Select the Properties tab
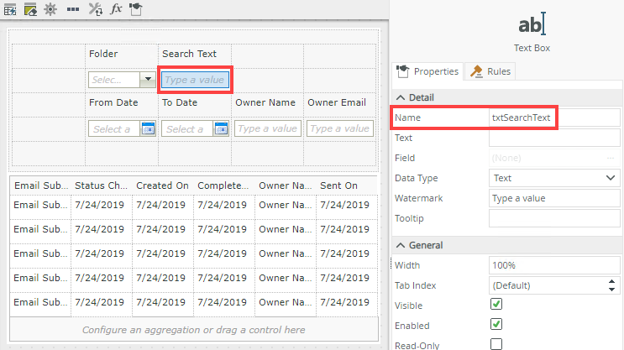Viewport: 624px width, 350px height. coord(428,71)
